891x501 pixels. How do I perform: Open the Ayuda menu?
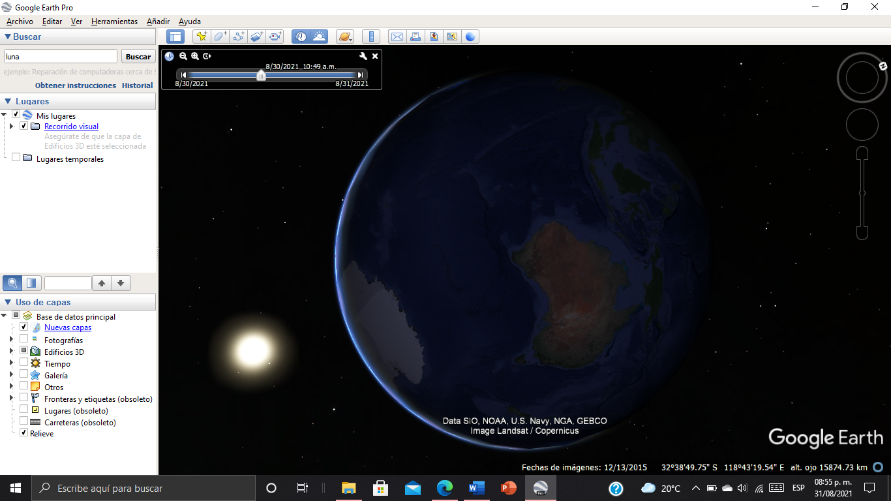click(x=190, y=22)
